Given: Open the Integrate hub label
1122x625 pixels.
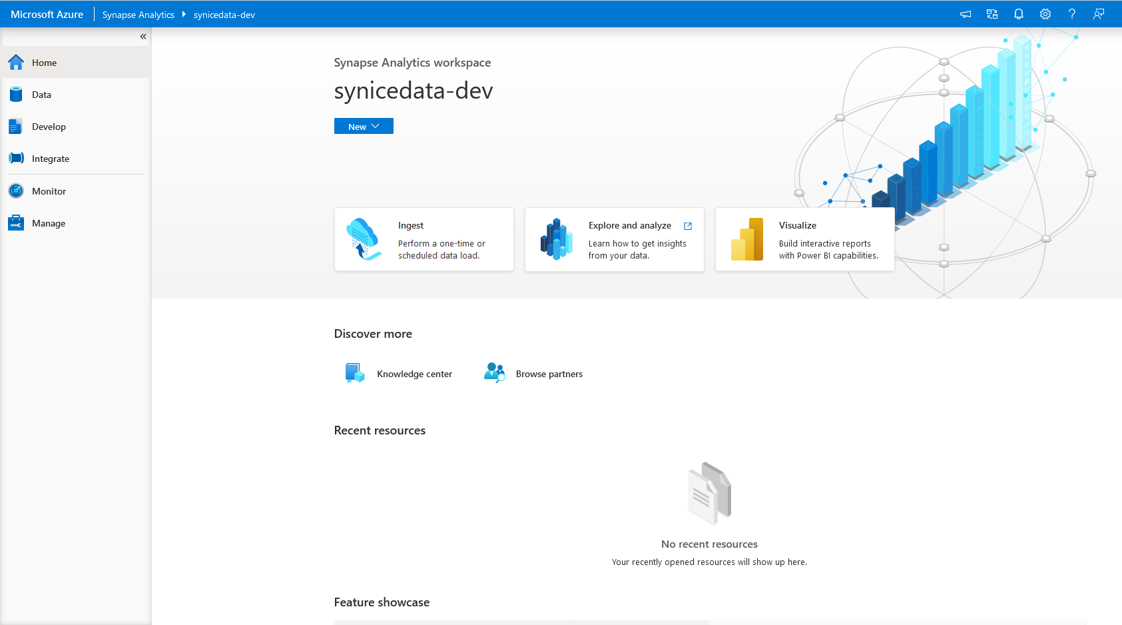Looking at the screenshot, I should point(51,159).
